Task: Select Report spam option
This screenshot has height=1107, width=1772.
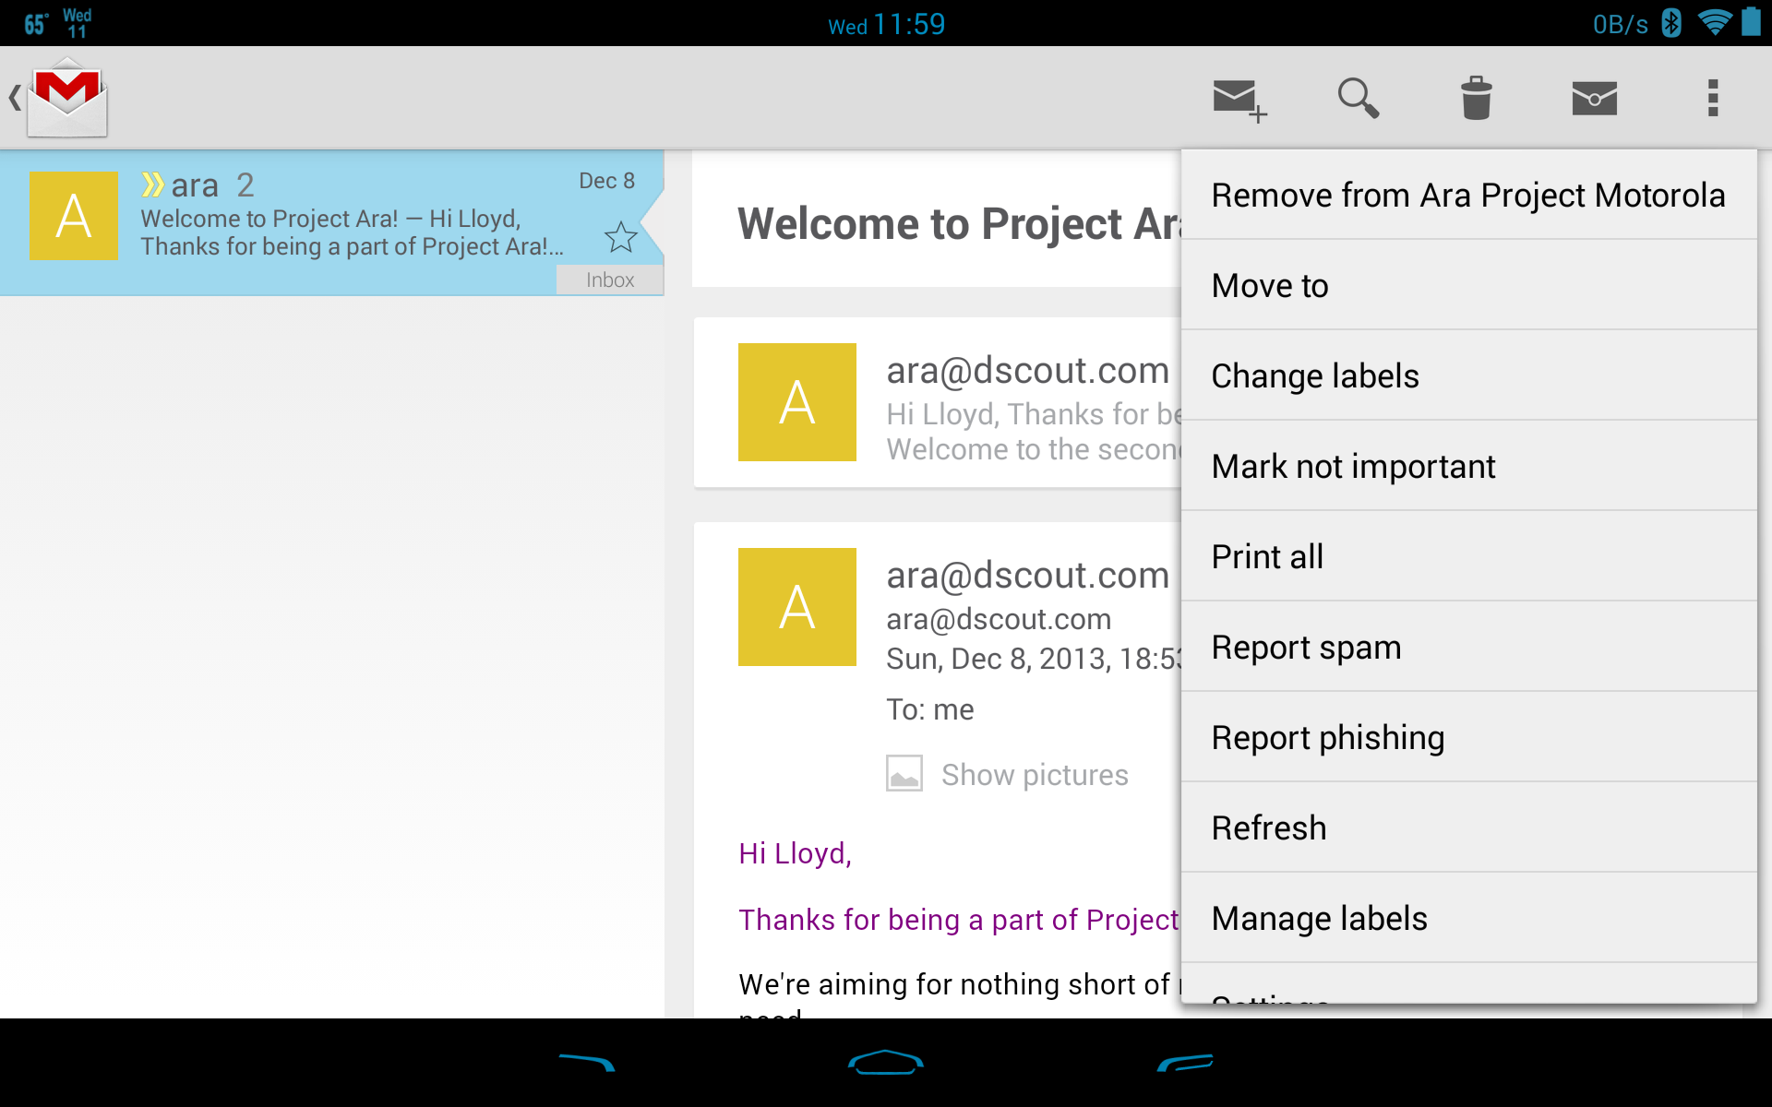Action: [1468, 648]
